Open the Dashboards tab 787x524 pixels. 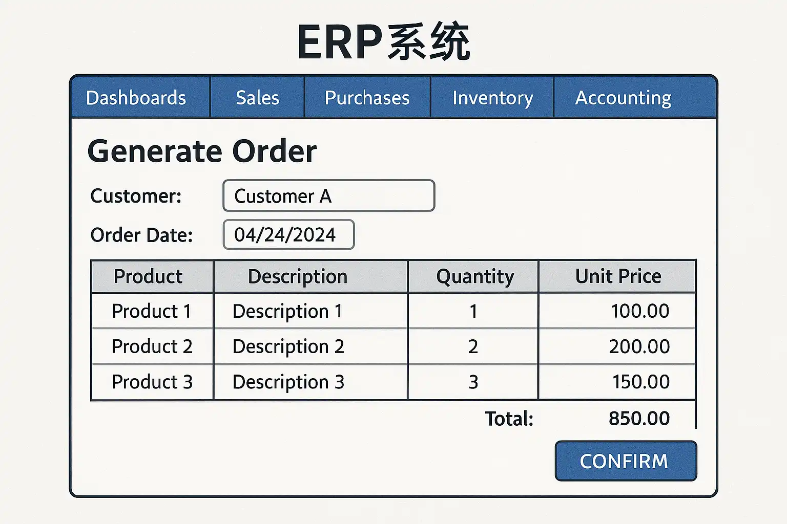[136, 98]
